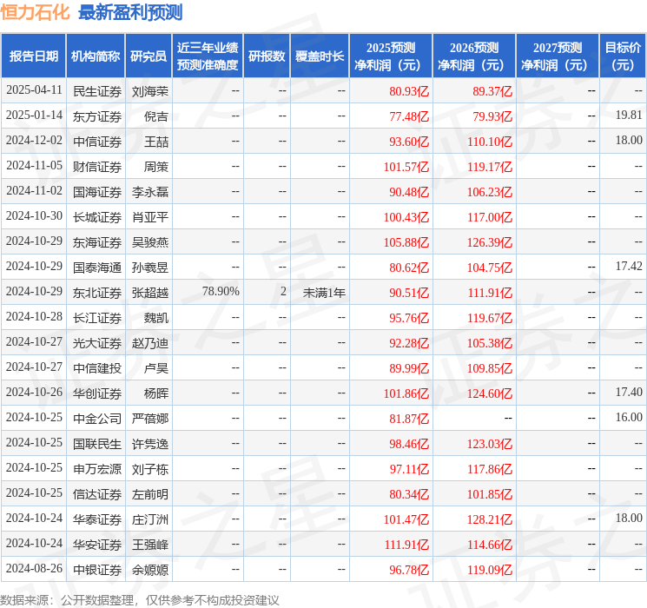Click the 研报数 column header
Image resolution: width=647 pixels, height=608 pixels.
point(267,56)
